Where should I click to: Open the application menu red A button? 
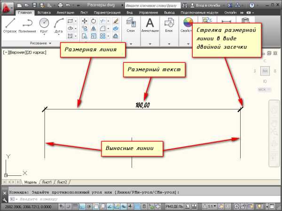coord(8,8)
